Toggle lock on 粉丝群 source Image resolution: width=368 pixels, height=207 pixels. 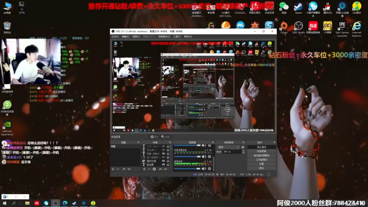pyautogui.click(x=168, y=165)
